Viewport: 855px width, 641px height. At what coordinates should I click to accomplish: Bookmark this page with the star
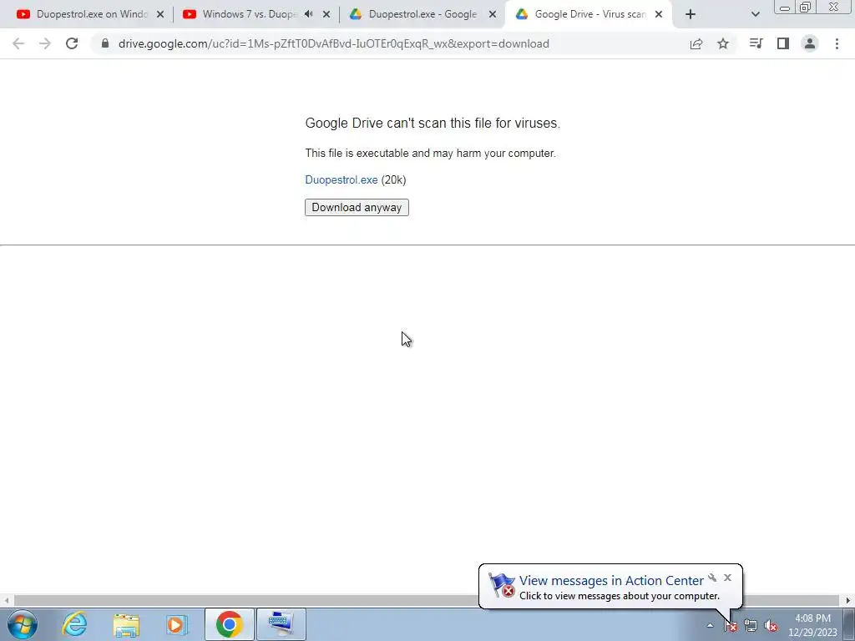pyautogui.click(x=723, y=43)
